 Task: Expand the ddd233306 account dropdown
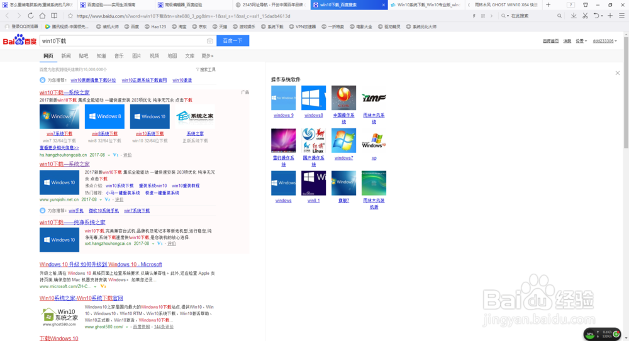[x=604, y=41]
